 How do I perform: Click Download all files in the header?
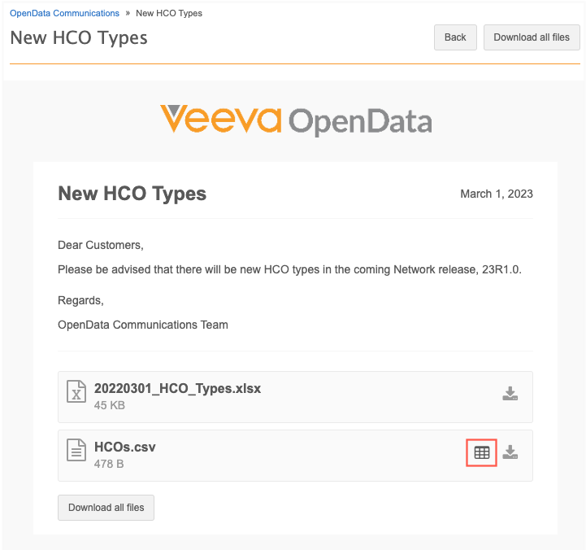tap(532, 37)
